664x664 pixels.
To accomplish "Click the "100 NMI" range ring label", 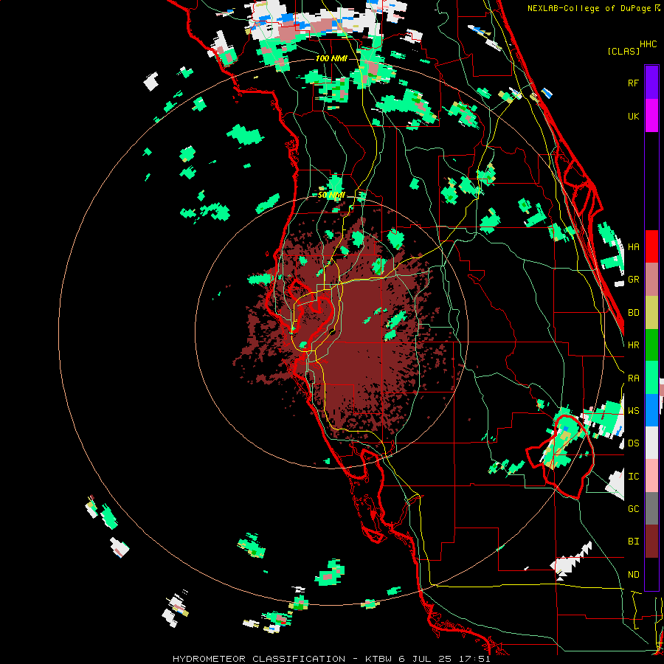I will tap(331, 58).
